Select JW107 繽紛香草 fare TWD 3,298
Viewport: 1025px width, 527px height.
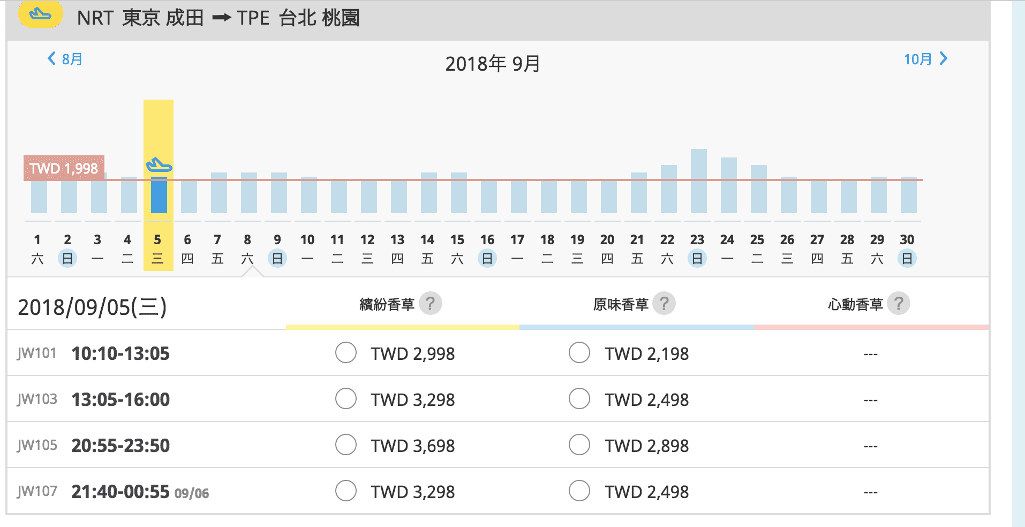tap(346, 491)
